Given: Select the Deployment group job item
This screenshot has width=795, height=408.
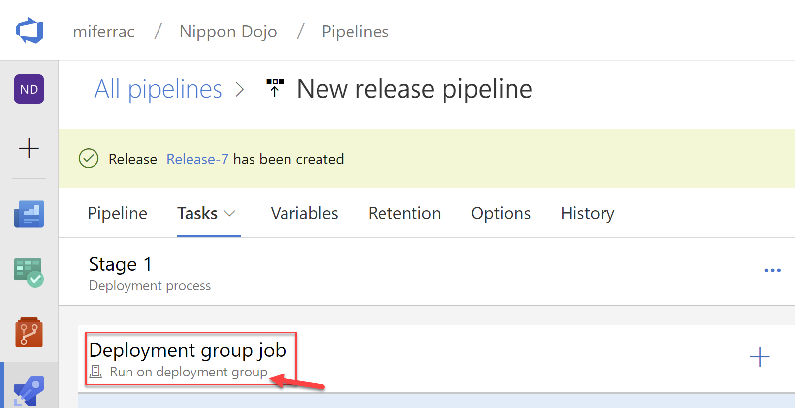Looking at the screenshot, I should point(188,350).
